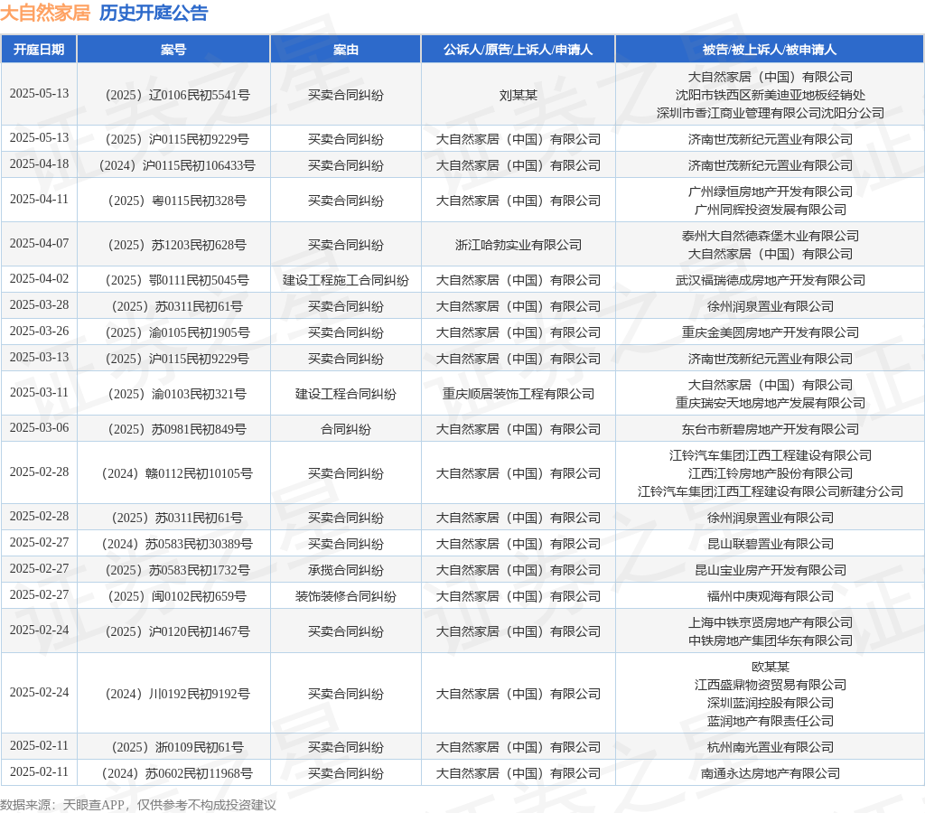Click the 被告/被上诉人/被申请人 column header
The image size is (925, 813).
[x=770, y=50]
